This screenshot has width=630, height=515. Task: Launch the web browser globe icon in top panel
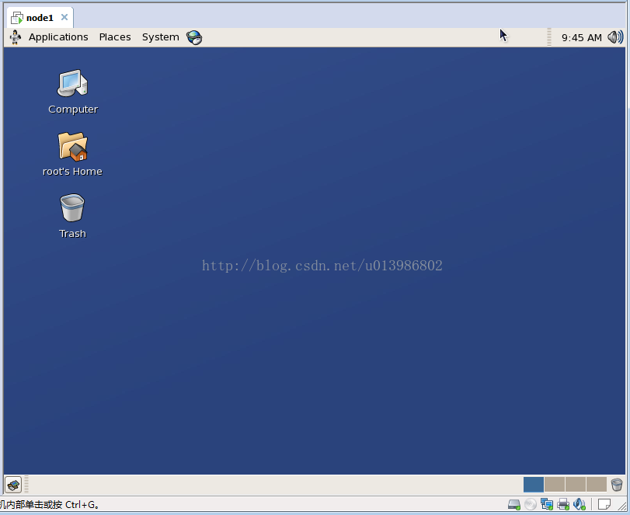pyautogui.click(x=194, y=37)
